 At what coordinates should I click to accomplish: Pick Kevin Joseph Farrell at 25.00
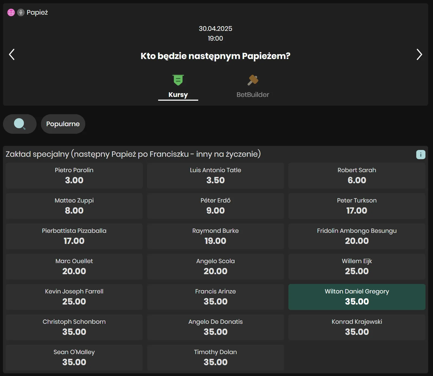[x=74, y=297]
